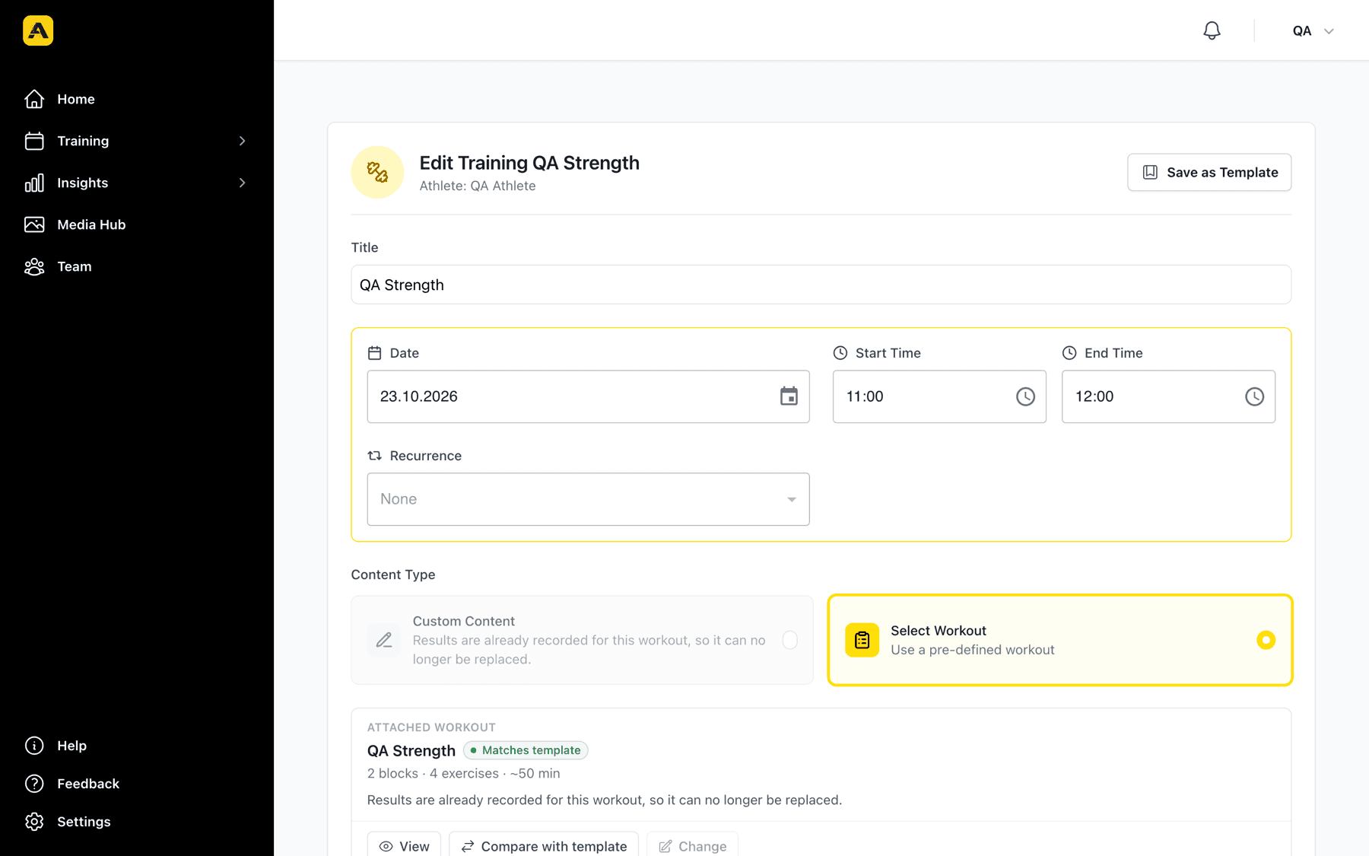This screenshot has width=1369, height=856.
Task: Click the yellow A app logo
Action: 38,30
